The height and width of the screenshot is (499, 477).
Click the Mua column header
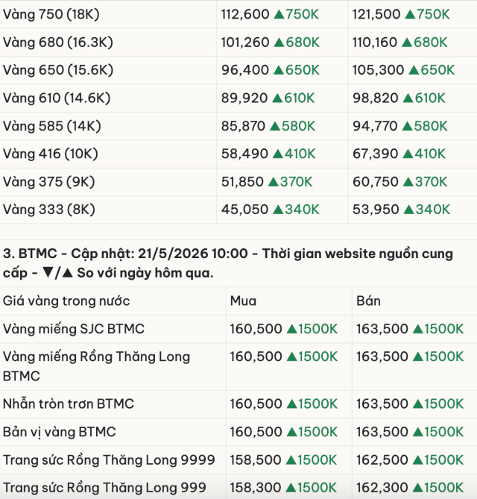[x=243, y=301]
